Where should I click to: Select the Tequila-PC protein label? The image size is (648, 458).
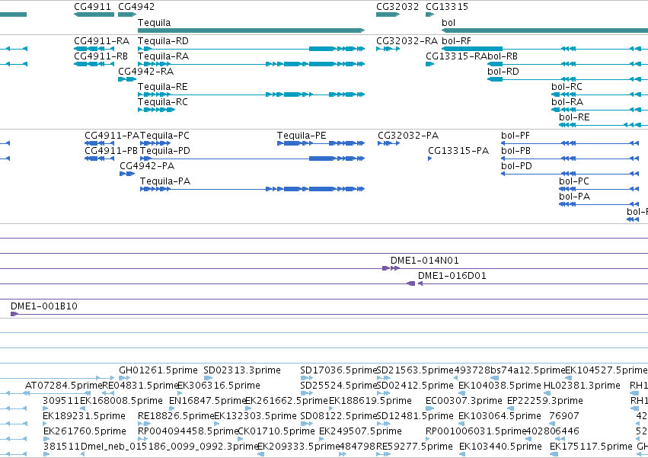click(165, 136)
